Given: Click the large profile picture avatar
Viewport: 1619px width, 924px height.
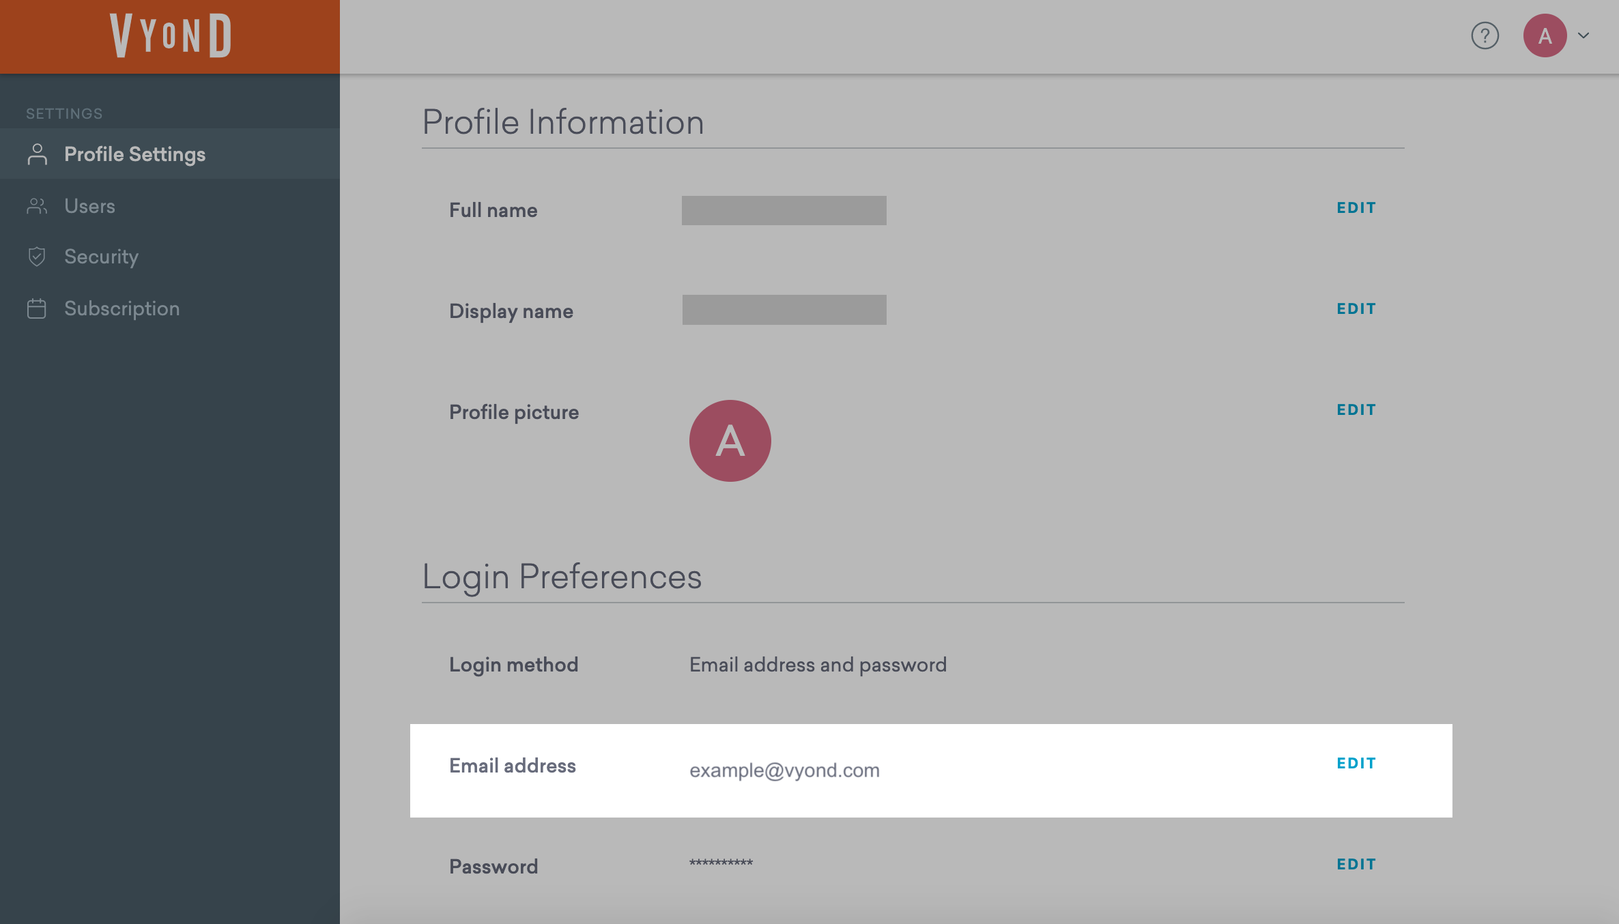Looking at the screenshot, I should 730,441.
